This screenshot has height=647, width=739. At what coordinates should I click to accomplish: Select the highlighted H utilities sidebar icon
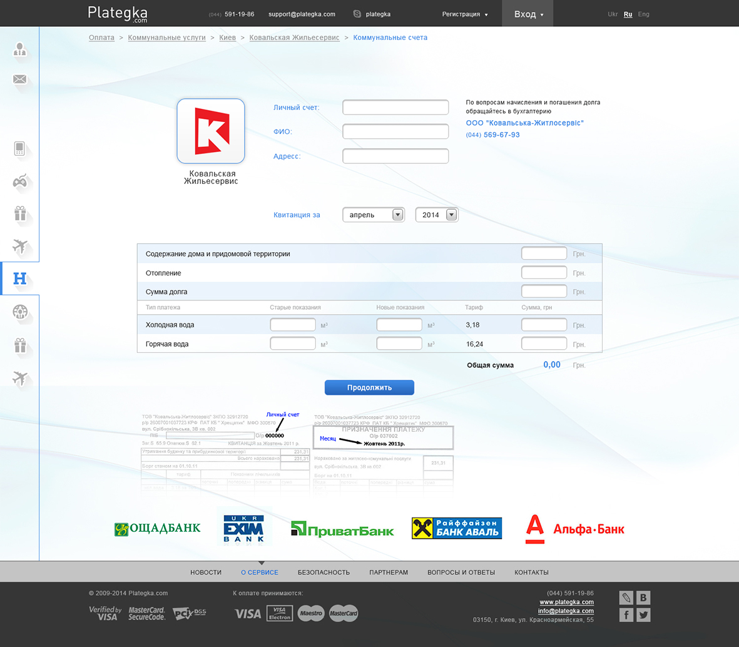point(20,278)
